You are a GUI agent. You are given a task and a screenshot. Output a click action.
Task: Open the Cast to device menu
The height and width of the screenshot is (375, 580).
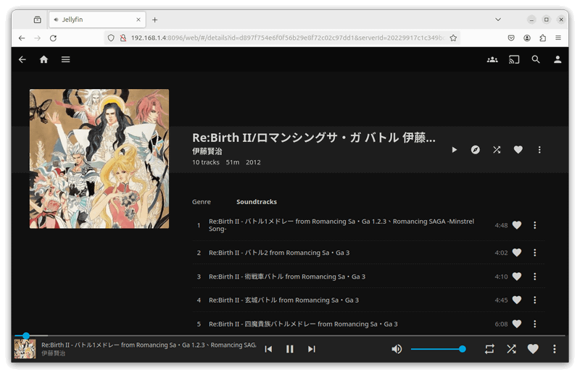(x=514, y=59)
